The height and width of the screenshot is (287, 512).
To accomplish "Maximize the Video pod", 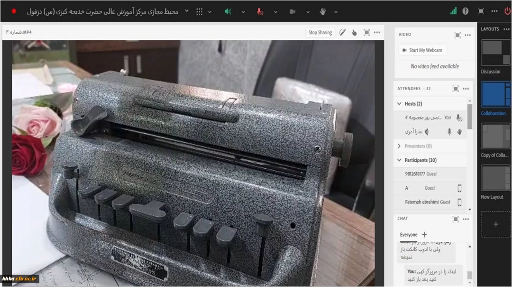I will tap(457, 35).
